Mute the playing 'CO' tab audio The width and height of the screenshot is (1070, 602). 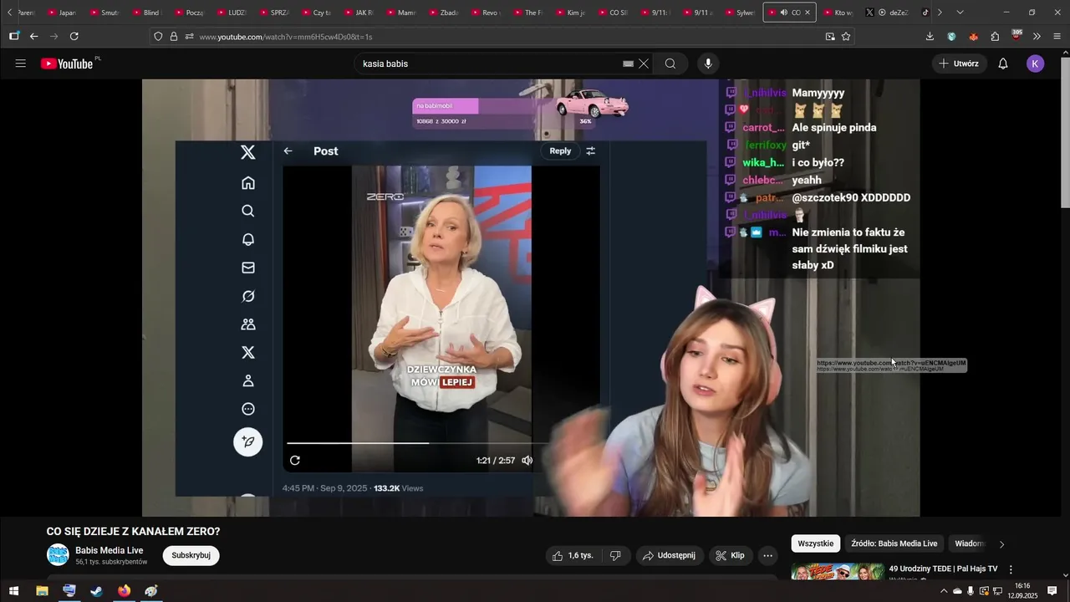[783, 13]
